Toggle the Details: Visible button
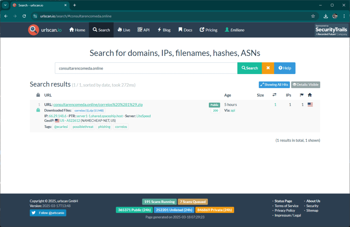 306,85
